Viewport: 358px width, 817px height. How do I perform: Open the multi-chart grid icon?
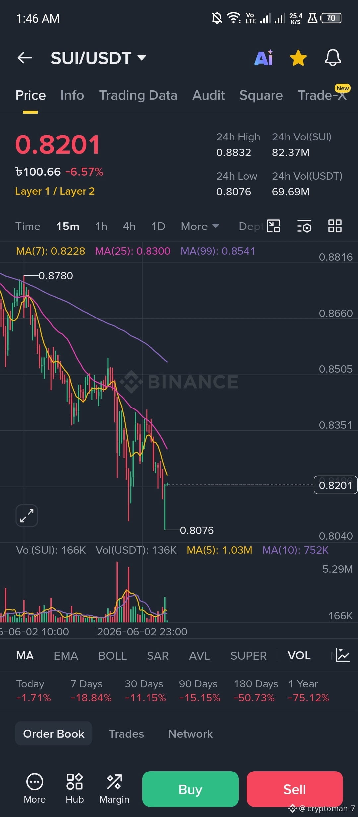click(x=335, y=226)
